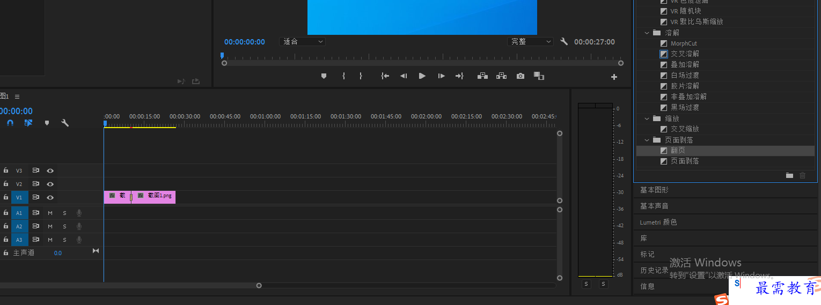Toggle linked selection in timeline
Screen dimensions: 821x305
tap(28, 123)
